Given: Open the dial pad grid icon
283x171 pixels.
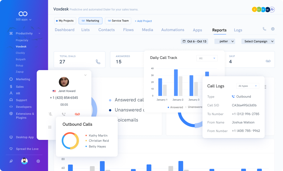Looking at the screenshot, I should [50, 127].
